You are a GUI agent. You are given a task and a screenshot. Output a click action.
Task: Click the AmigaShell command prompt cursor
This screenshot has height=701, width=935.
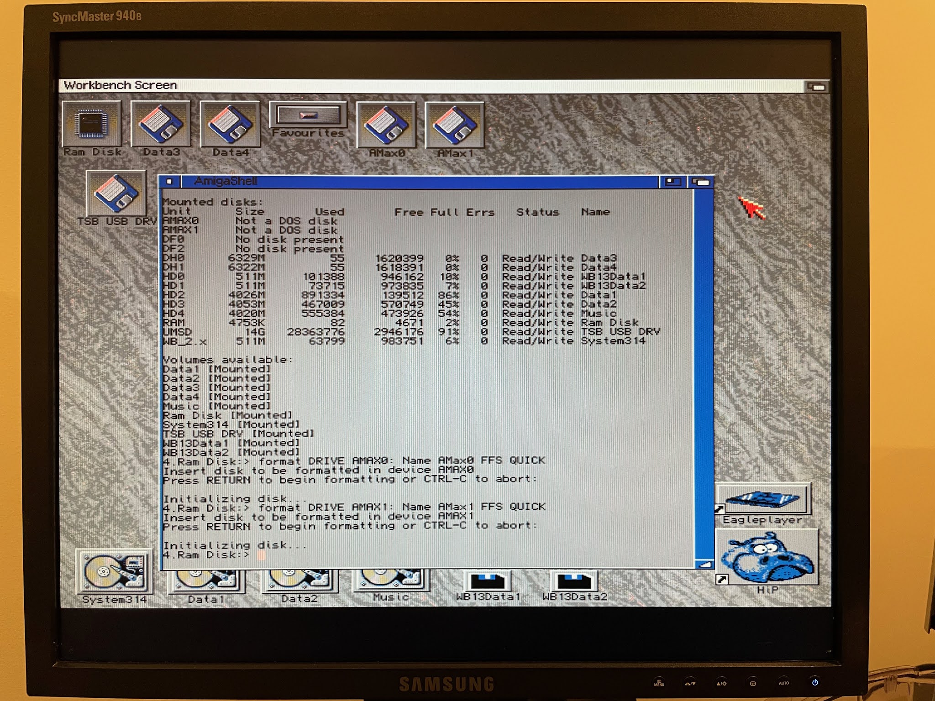point(261,555)
